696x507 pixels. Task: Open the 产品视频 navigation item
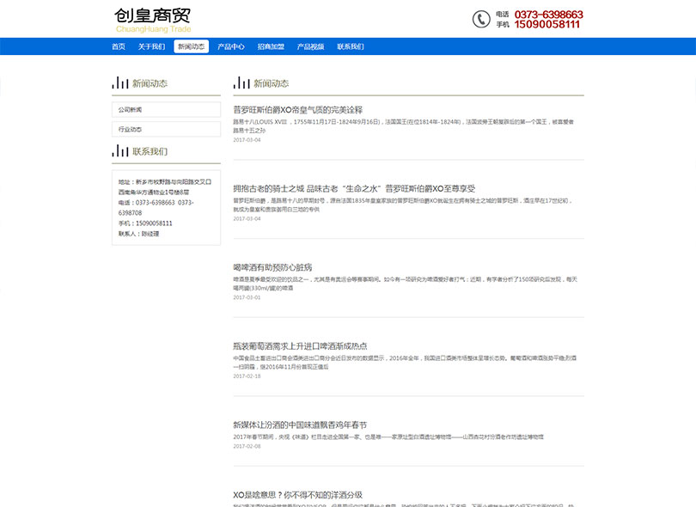coord(310,46)
